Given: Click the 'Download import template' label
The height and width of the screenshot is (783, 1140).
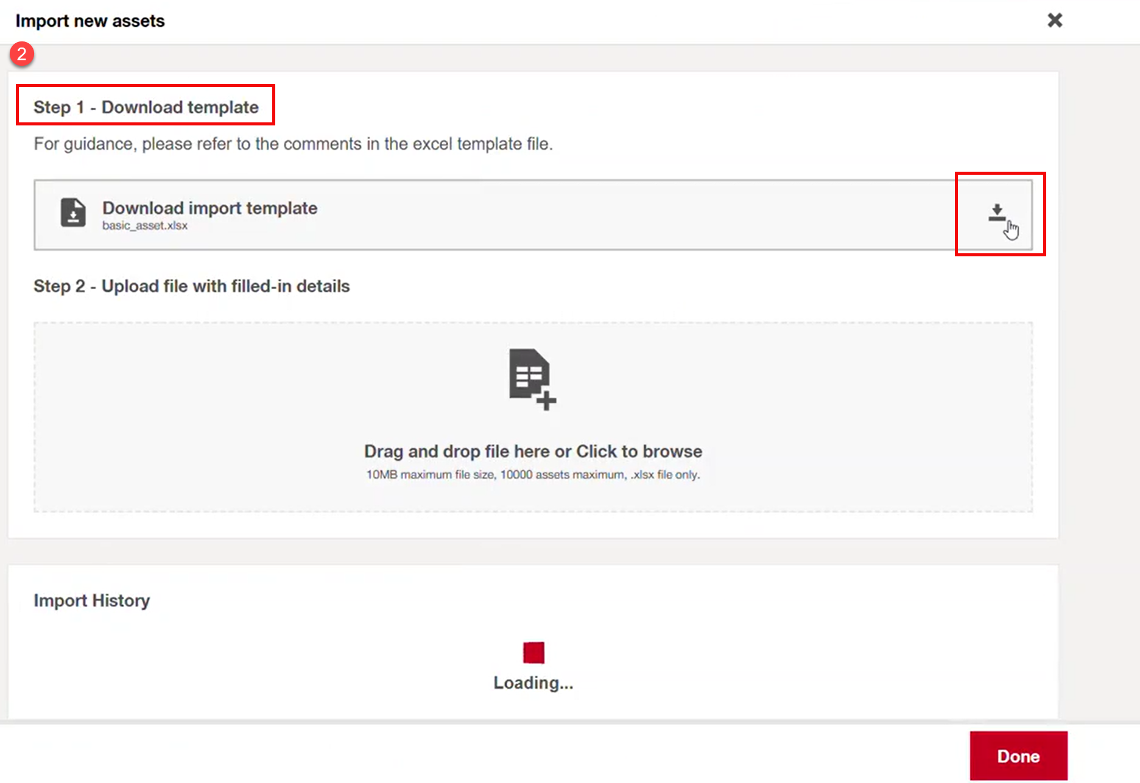Looking at the screenshot, I should pyautogui.click(x=209, y=208).
